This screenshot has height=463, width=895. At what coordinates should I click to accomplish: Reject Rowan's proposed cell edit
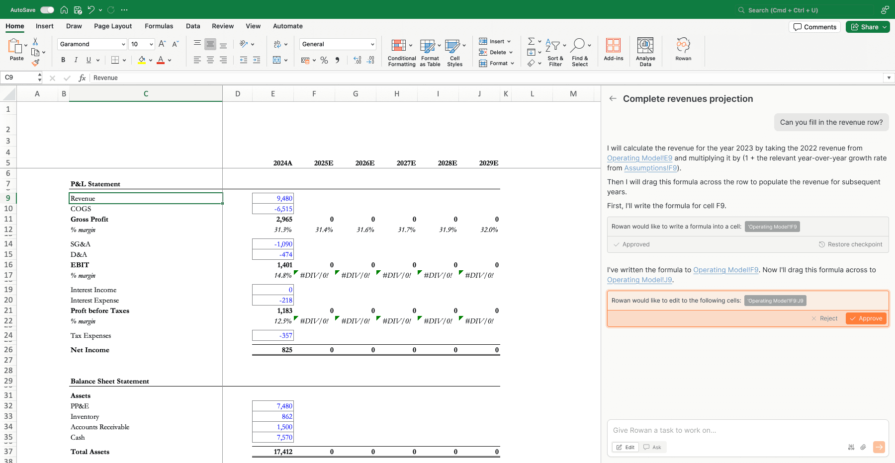click(x=824, y=318)
